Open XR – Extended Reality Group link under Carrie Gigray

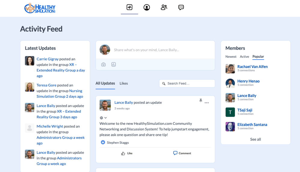click(56, 67)
